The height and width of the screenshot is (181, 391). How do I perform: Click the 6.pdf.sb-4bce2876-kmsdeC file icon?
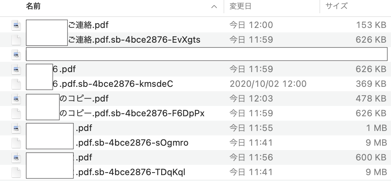[x=17, y=84]
